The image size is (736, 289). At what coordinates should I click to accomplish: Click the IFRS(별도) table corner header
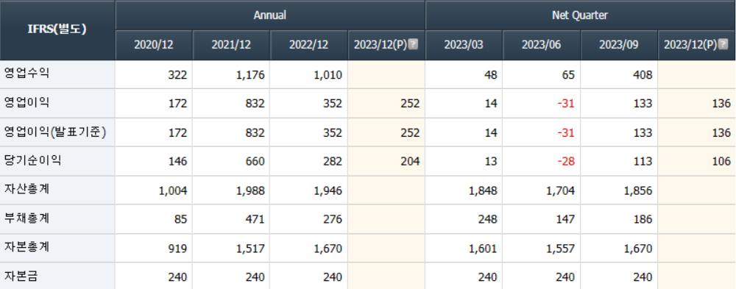57,30
